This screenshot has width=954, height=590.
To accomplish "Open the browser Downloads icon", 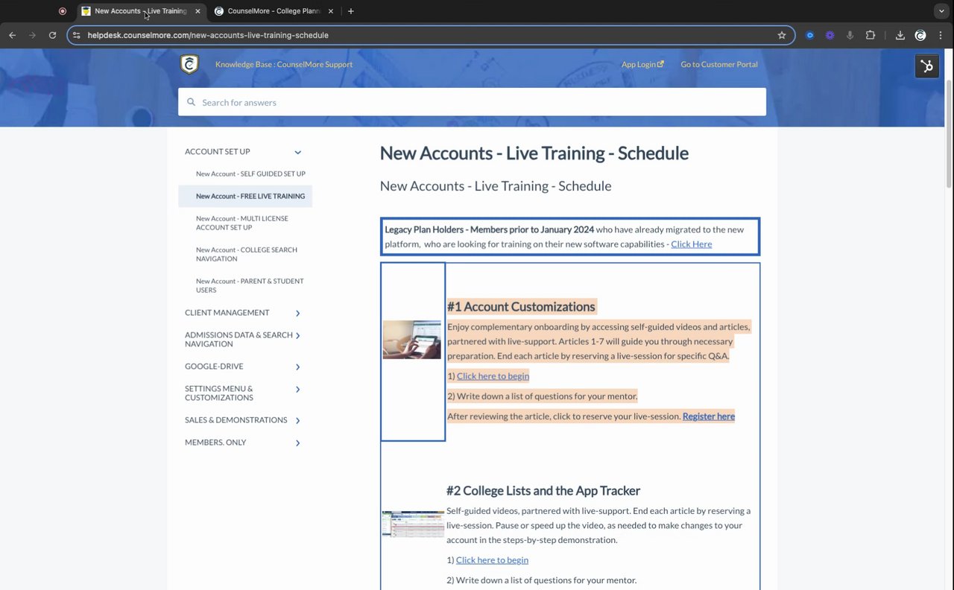I will click(900, 35).
